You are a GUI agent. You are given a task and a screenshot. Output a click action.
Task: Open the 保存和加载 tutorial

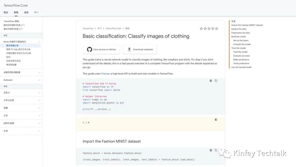tap(11, 65)
